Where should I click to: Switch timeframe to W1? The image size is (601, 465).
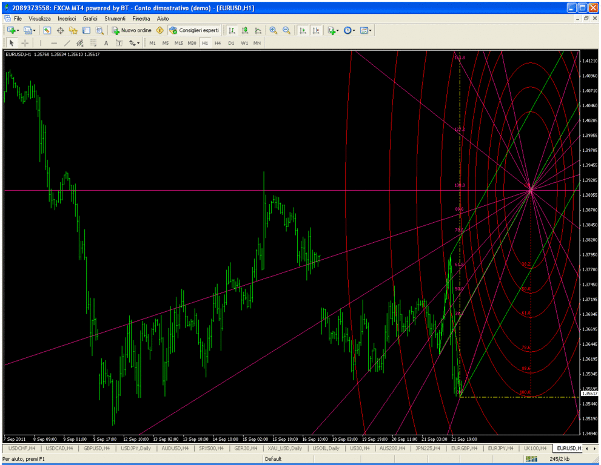coord(244,43)
